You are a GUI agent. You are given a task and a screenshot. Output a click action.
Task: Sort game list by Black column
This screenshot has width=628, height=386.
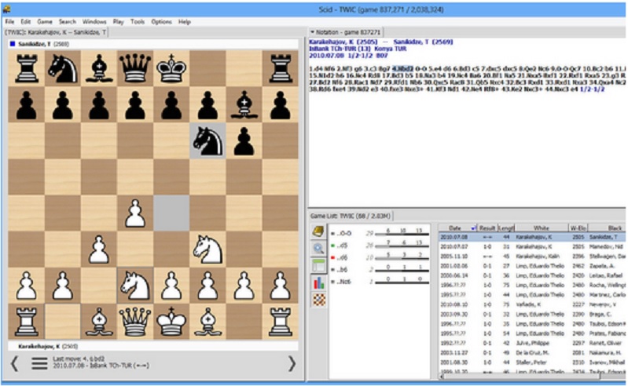[x=606, y=228]
